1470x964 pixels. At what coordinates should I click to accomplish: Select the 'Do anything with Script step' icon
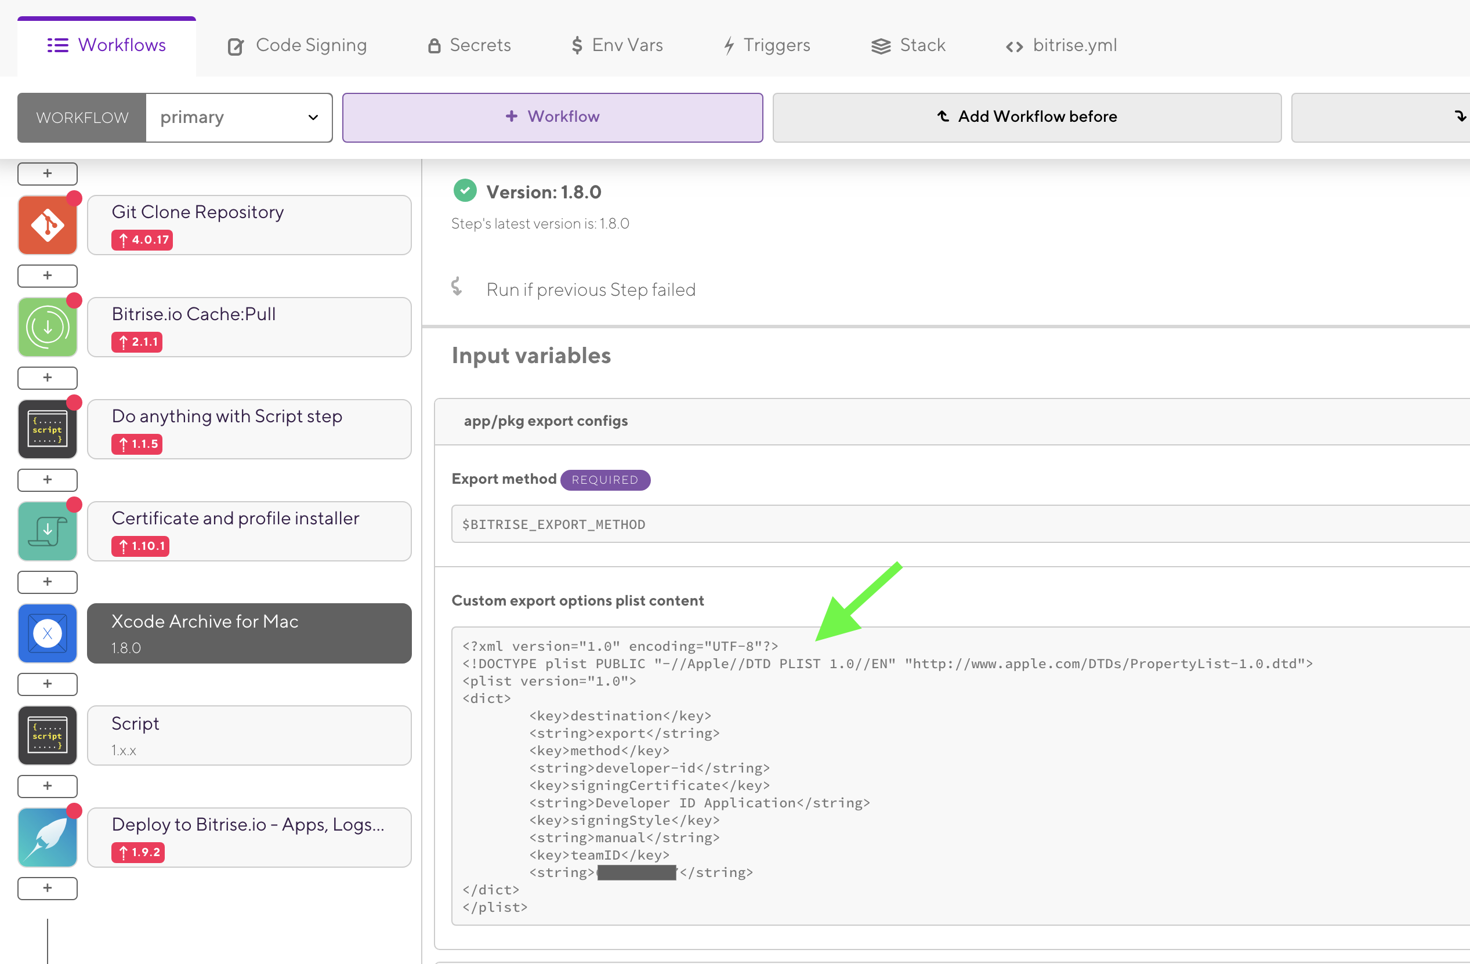tap(48, 429)
